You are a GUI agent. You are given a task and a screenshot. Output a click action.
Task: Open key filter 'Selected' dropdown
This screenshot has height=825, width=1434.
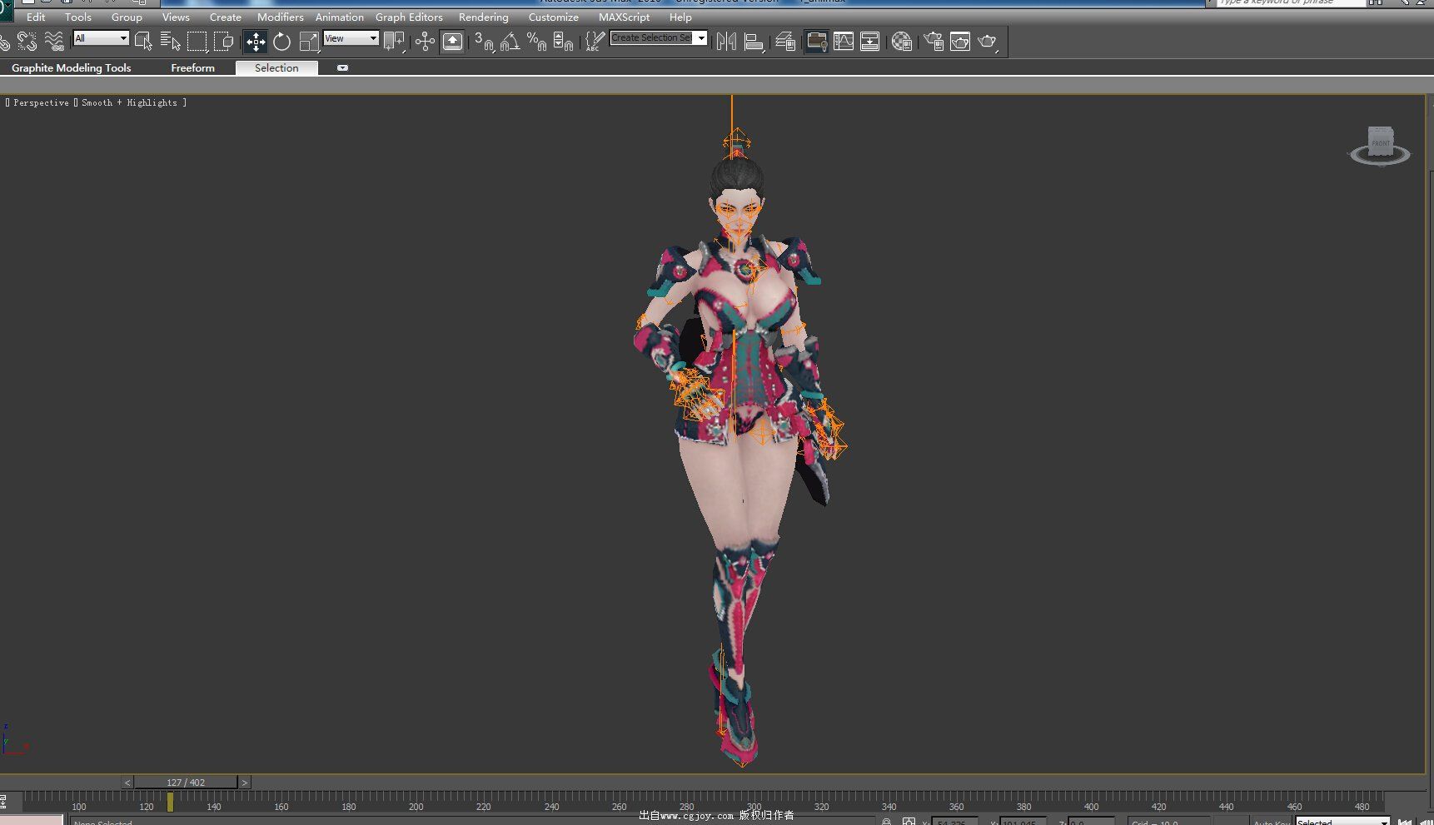pyautogui.click(x=1342, y=822)
